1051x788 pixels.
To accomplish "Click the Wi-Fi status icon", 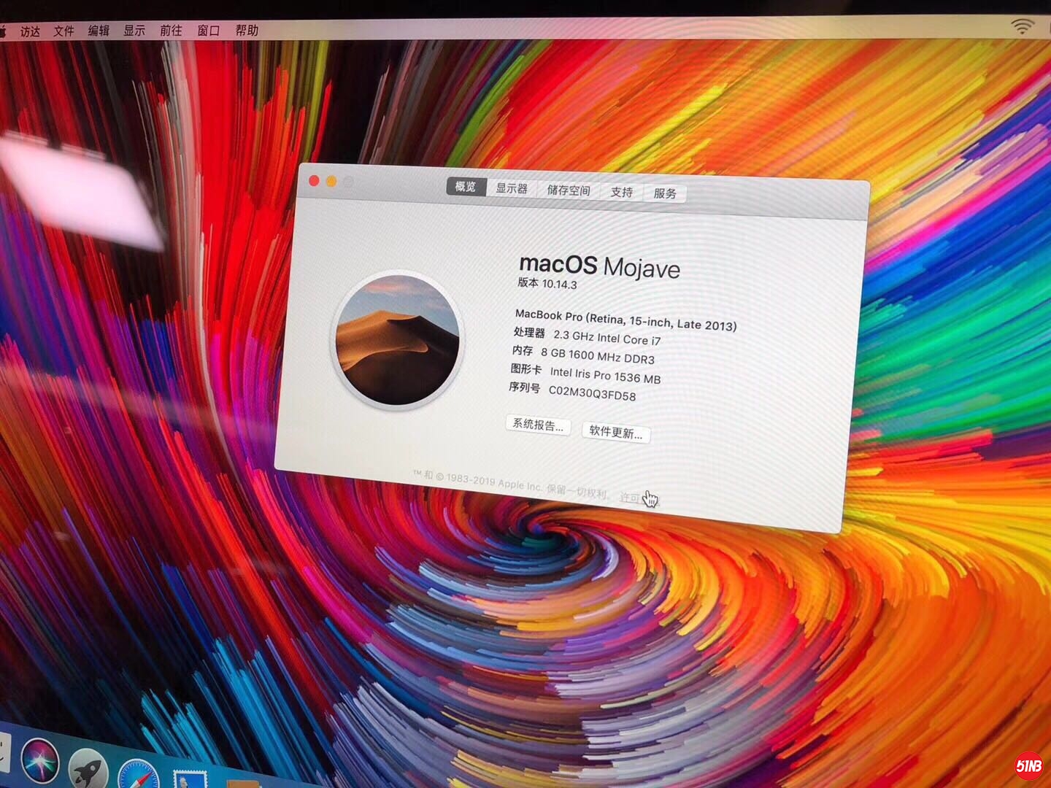I will coord(1023,26).
